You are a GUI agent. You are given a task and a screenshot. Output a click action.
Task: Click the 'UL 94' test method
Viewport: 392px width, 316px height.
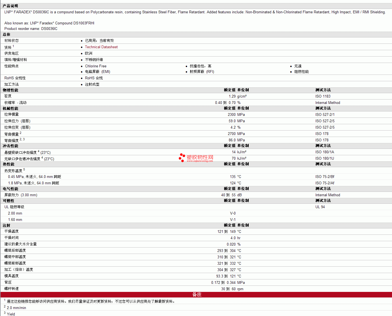320,207
